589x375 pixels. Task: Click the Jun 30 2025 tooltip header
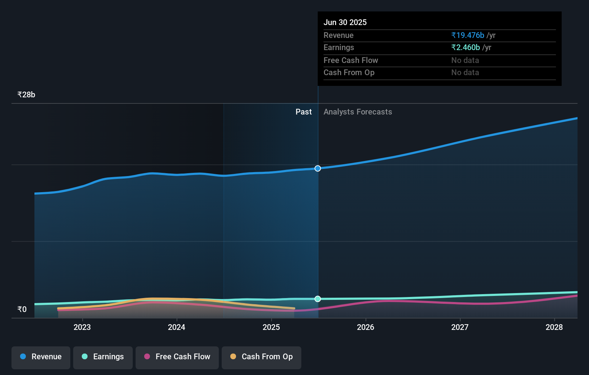tap(345, 22)
